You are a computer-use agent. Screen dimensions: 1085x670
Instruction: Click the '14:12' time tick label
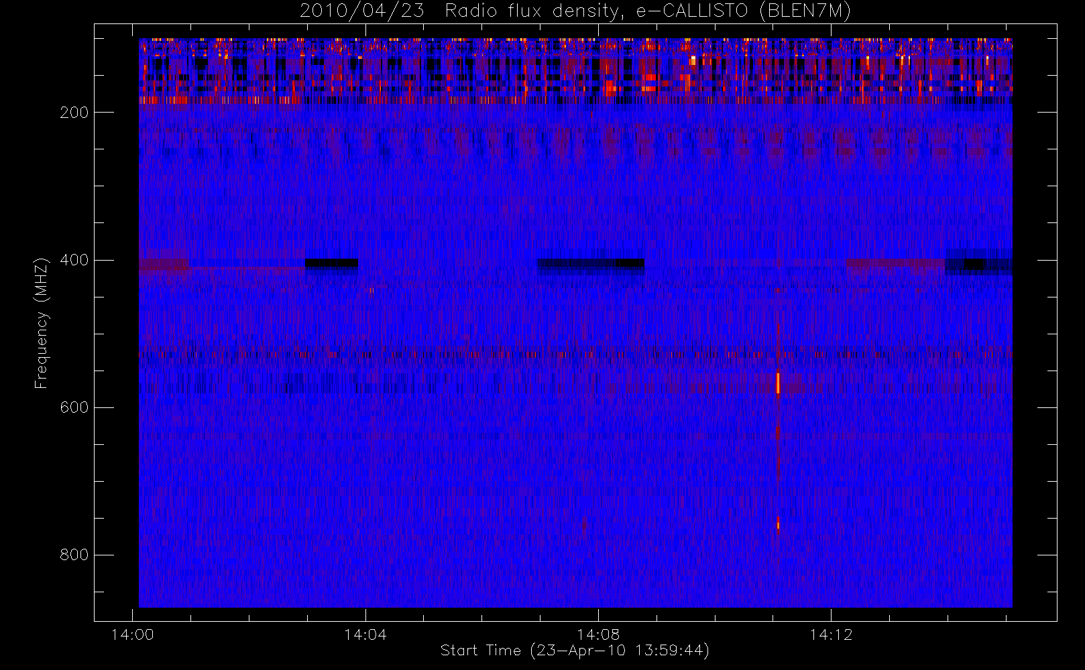831,634
